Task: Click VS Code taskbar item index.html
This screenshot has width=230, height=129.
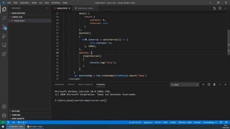Action: tap(16, 126)
